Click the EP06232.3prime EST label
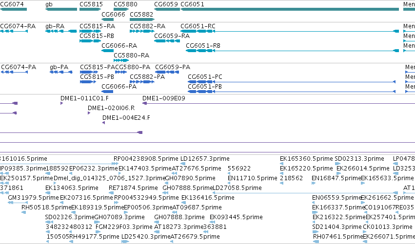415x244 pixels. (x=94, y=169)
